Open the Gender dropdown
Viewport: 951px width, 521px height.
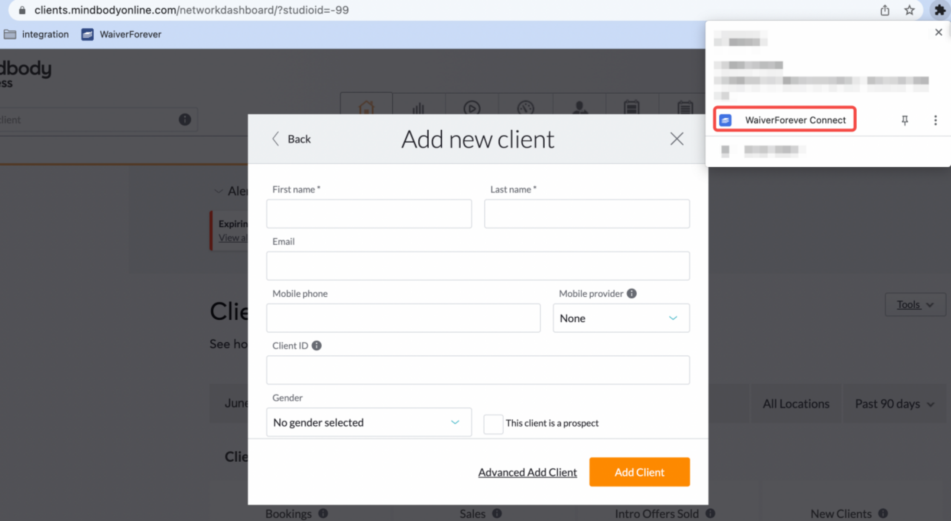pos(369,422)
